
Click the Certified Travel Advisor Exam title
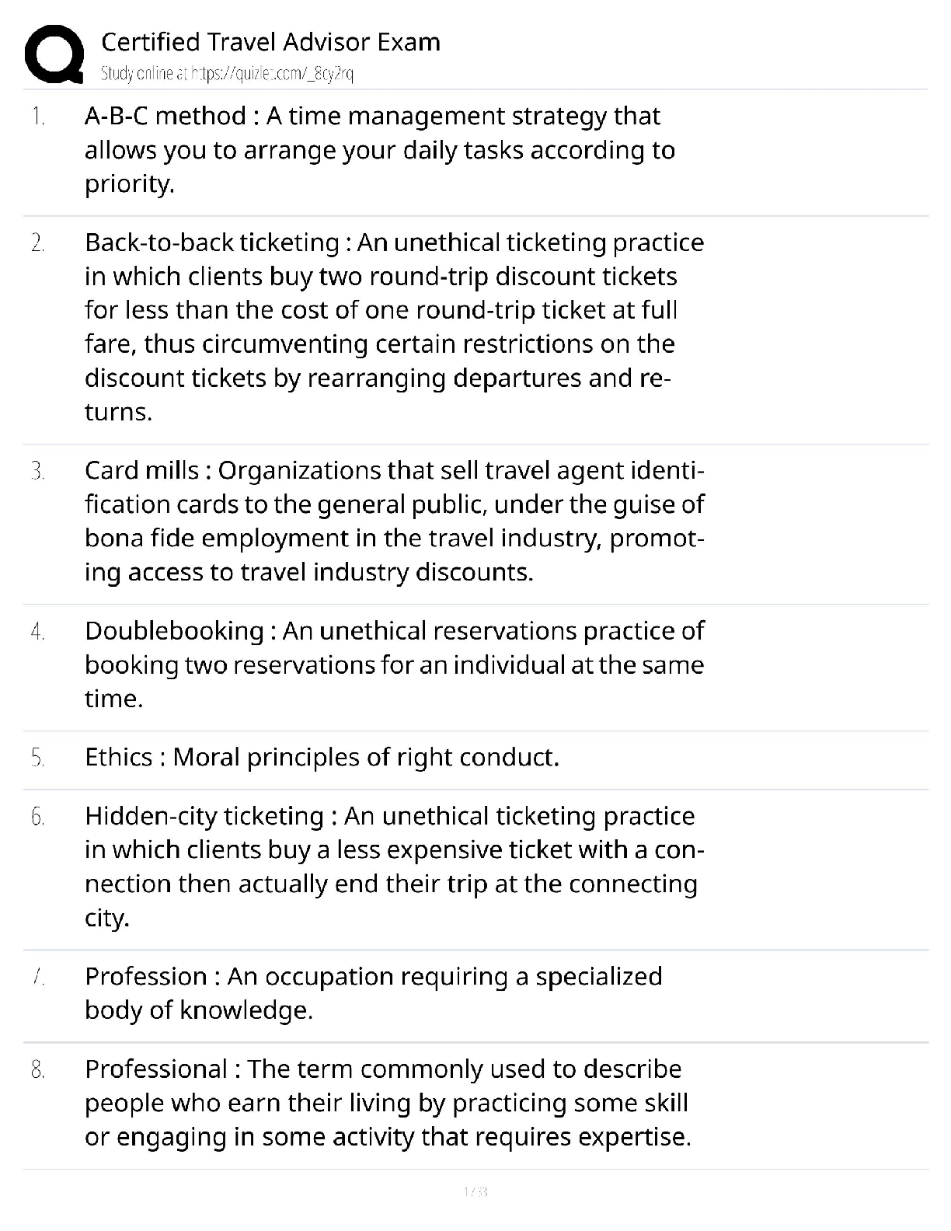tap(270, 42)
